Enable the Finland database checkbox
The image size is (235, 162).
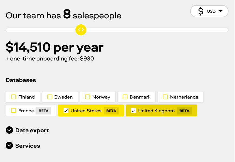14,97
